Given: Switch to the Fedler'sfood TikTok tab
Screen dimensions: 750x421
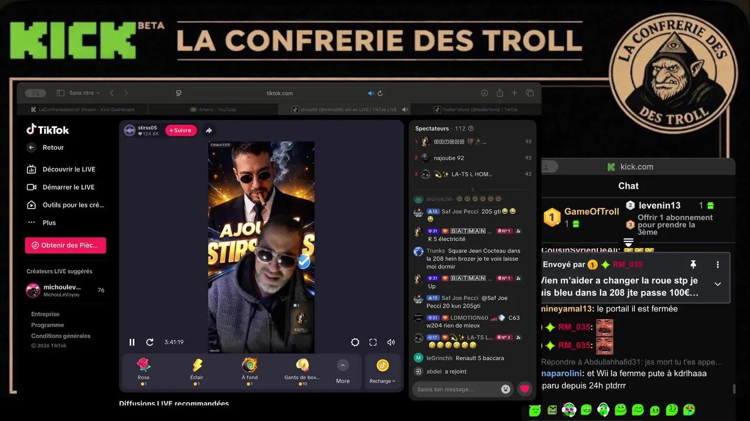Looking at the screenshot, I should click(x=476, y=109).
